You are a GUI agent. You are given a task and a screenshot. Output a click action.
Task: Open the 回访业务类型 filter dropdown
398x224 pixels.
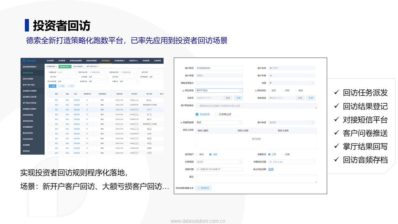click(67, 82)
